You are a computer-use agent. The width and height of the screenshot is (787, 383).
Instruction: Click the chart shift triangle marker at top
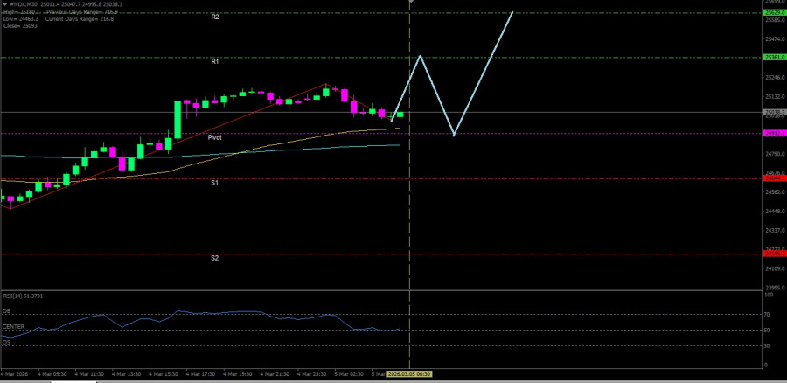click(410, 2)
